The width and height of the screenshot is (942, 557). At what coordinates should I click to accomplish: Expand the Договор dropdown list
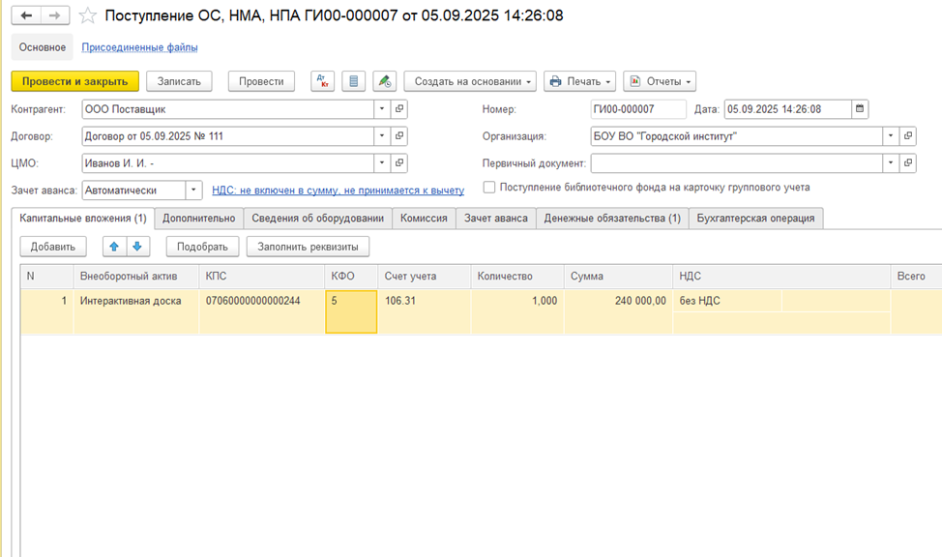(382, 136)
